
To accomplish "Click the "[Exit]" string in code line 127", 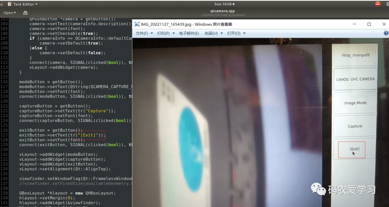I will 88,135.
